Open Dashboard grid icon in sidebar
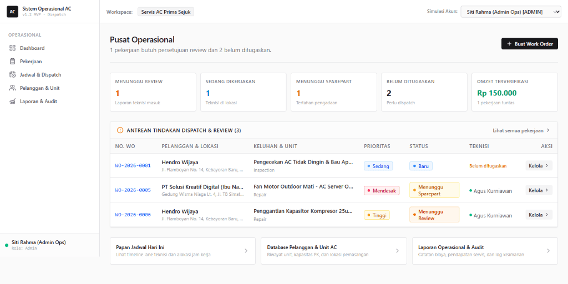Image resolution: width=568 pixels, height=284 pixels. (12, 48)
